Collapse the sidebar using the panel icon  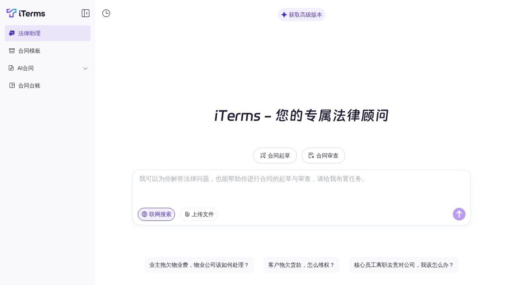click(x=86, y=13)
